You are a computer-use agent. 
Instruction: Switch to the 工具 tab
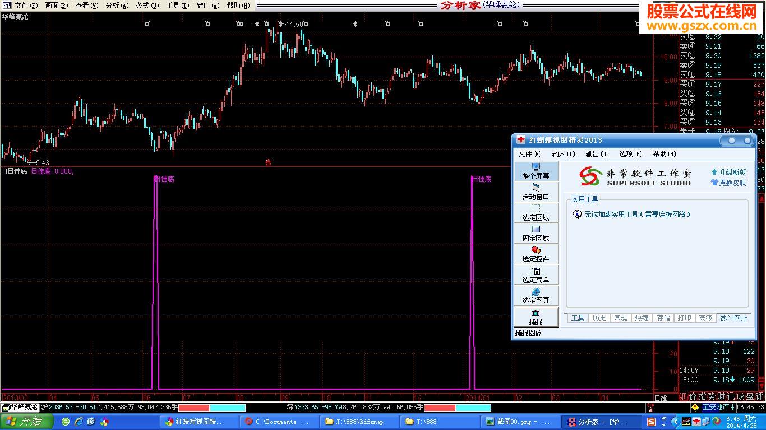coord(578,318)
